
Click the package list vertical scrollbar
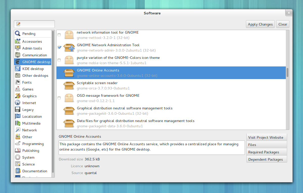pyautogui.click(x=287, y=73)
